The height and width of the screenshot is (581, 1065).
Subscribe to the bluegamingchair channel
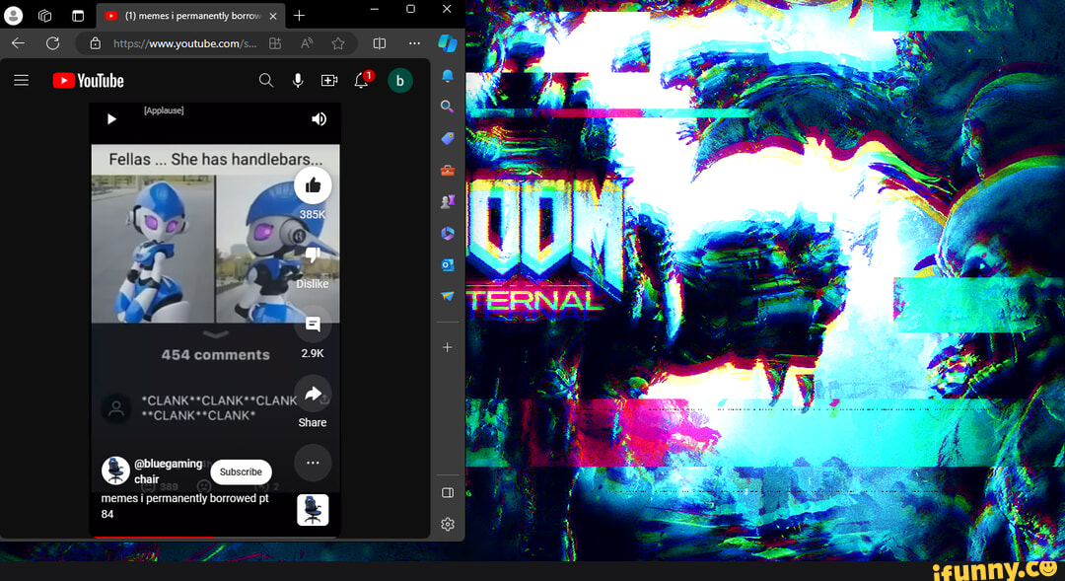click(241, 472)
